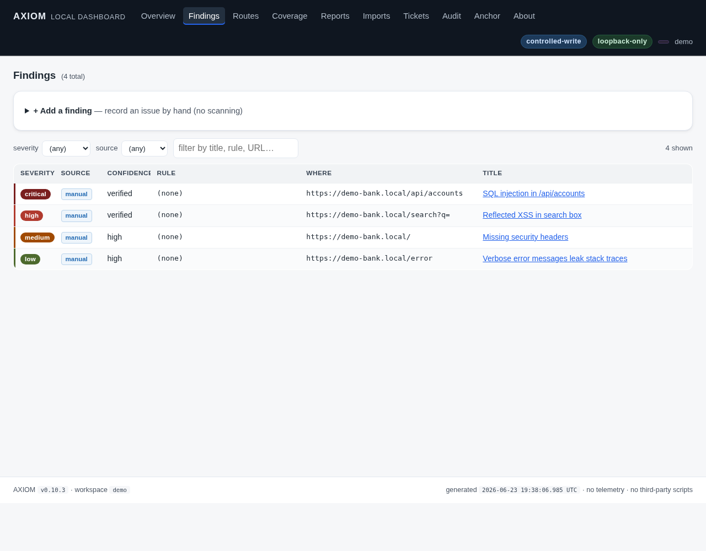This screenshot has width=706, height=551.
Task: Click the Rule column header
Action: click(x=166, y=173)
